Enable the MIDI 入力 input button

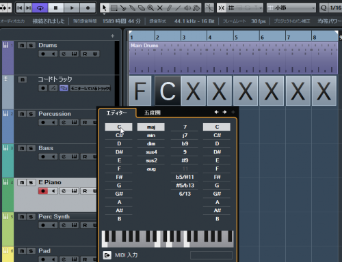107,255
